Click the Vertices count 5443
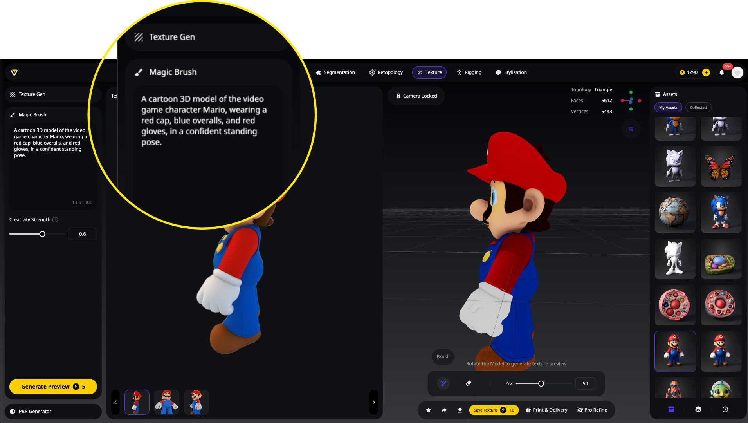 (607, 112)
